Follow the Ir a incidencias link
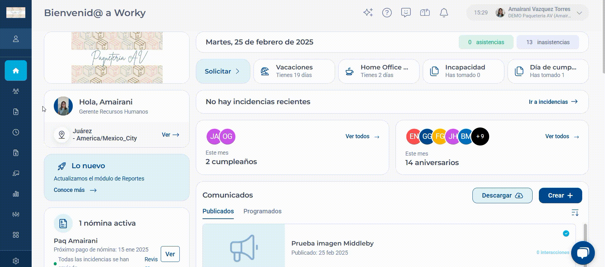The height and width of the screenshot is (267, 605). click(x=553, y=102)
